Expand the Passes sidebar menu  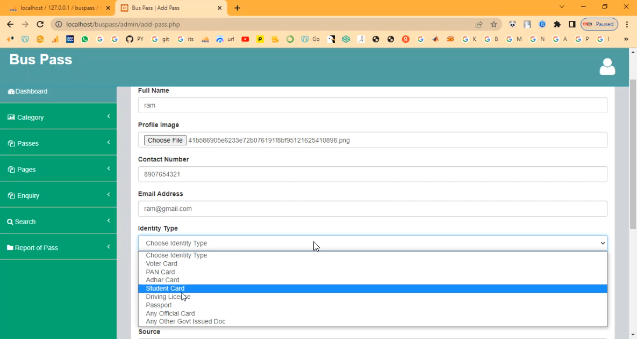click(x=58, y=143)
